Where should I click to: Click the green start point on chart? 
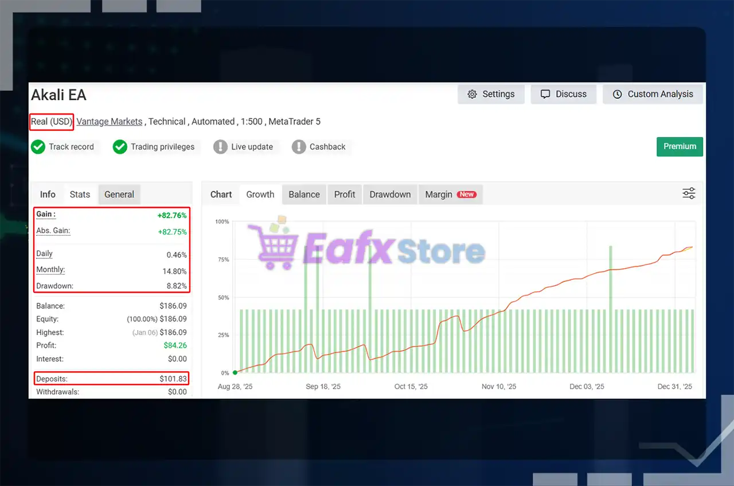[x=235, y=373]
